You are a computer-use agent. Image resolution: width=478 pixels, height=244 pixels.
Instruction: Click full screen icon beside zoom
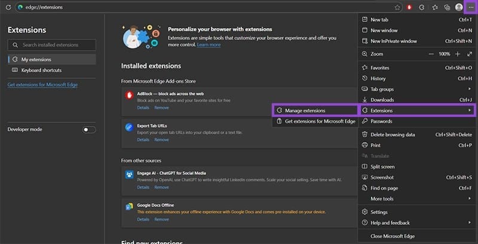pyautogui.click(x=470, y=54)
